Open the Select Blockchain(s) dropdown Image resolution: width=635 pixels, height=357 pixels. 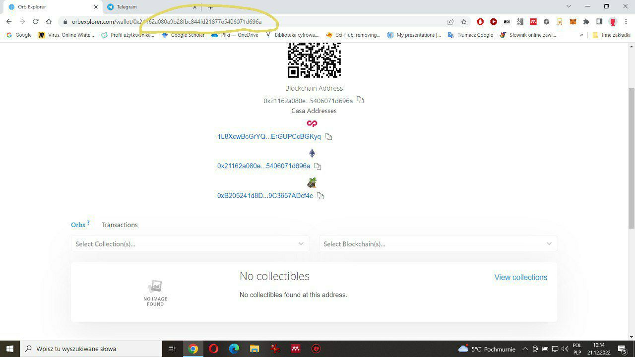tap(438, 243)
